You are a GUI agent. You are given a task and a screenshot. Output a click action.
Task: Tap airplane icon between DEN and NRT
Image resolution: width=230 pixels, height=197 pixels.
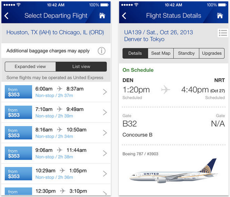point(166,89)
